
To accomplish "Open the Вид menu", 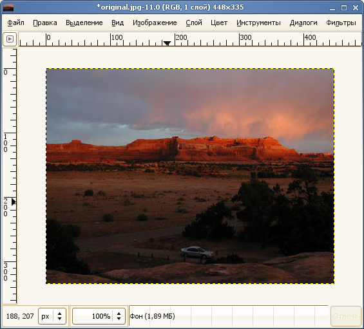I will tap(118, 23).
